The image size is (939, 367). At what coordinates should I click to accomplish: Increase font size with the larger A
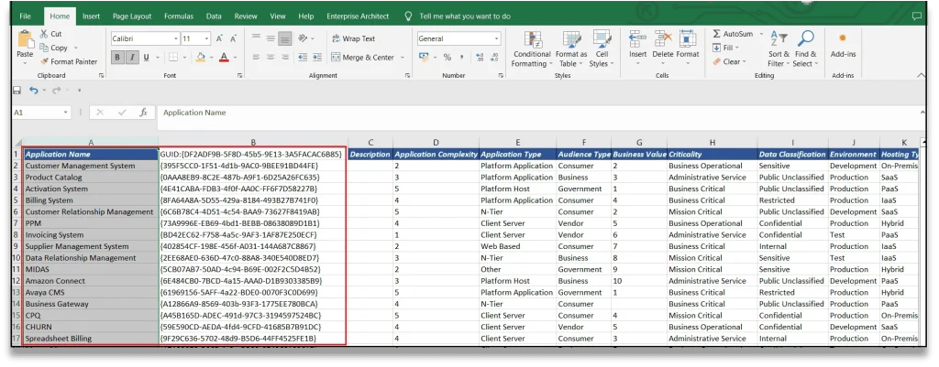(219, 38)
